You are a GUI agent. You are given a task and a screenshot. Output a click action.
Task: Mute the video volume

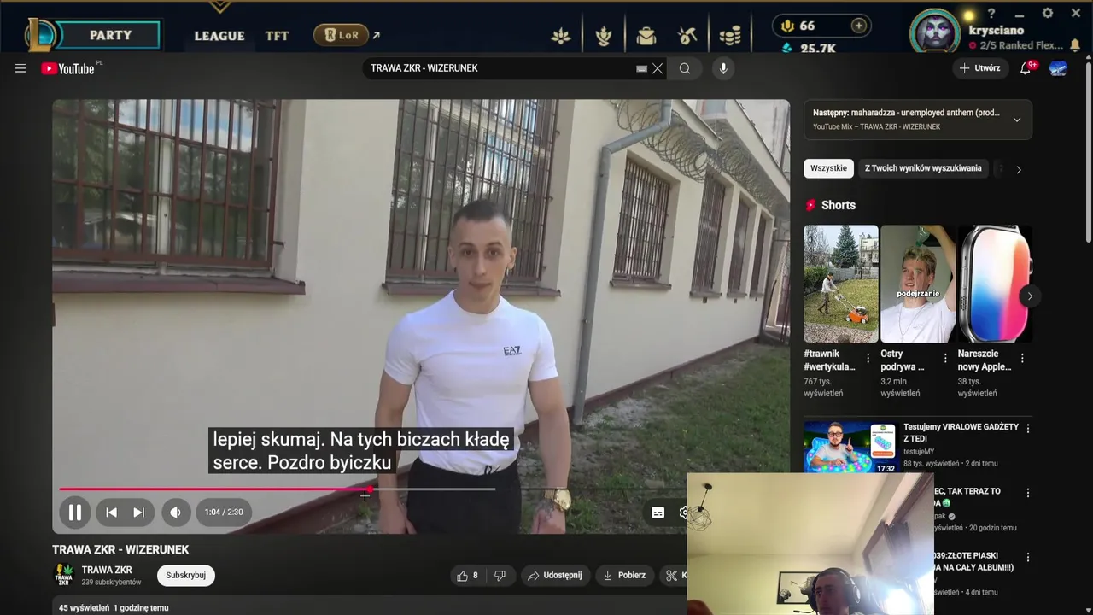[175, 512]
